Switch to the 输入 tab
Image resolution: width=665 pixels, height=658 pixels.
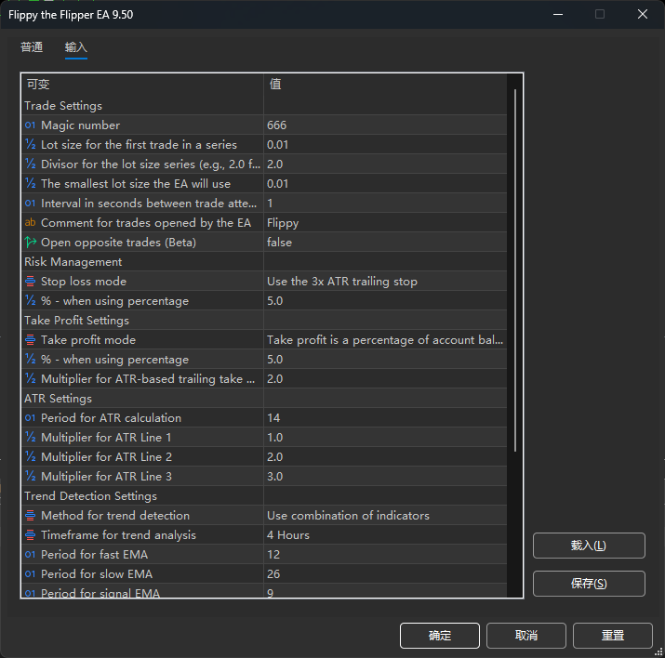[x=76, y=47]
